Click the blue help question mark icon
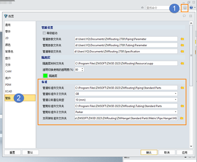Screen dimensions: 197x162 191,8
